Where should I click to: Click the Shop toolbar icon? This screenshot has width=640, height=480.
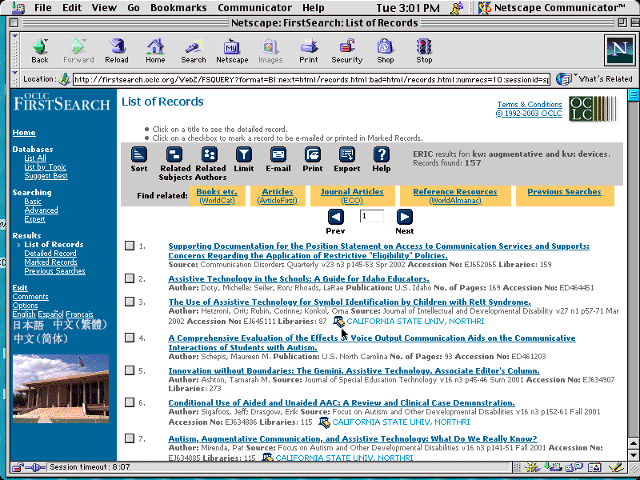tap(386, 51)
